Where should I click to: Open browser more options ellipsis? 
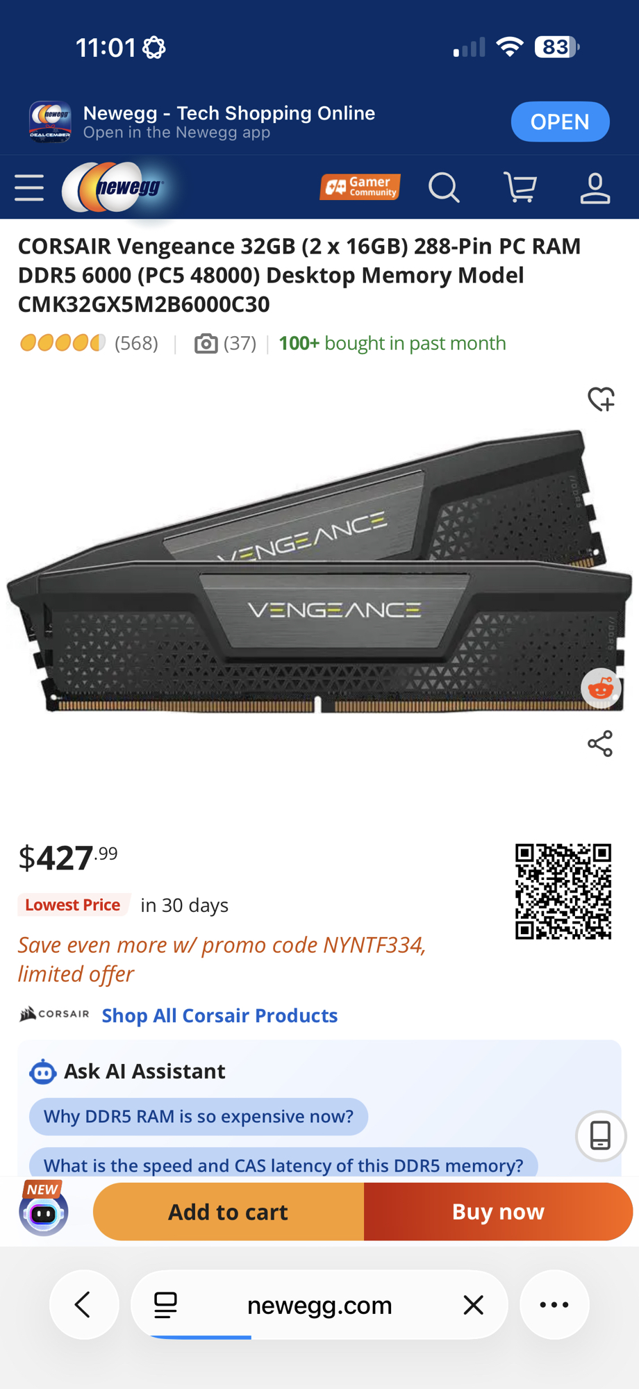554,1305
